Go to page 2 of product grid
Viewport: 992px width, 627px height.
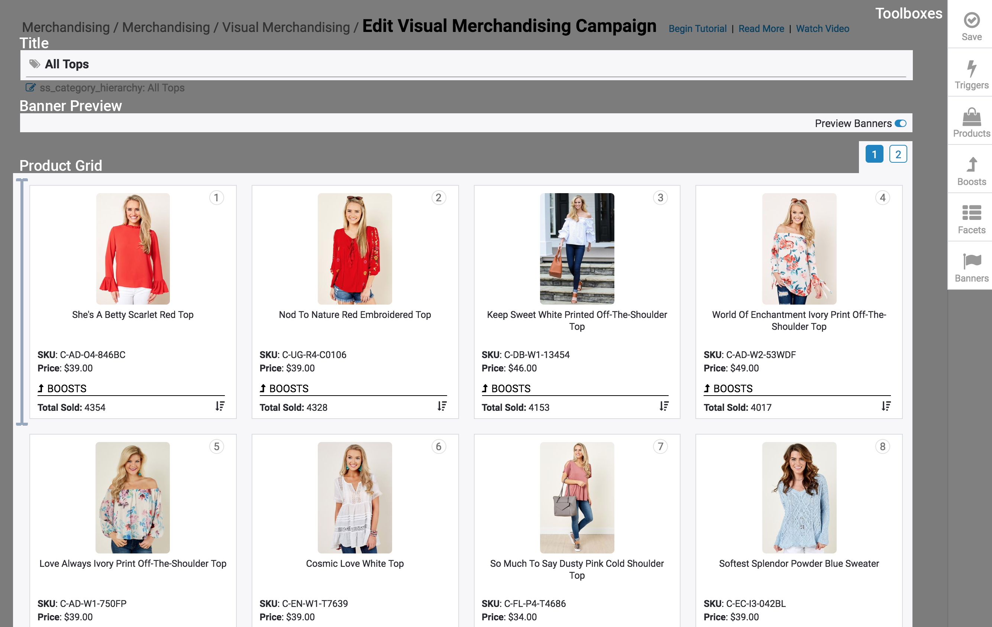898,155
